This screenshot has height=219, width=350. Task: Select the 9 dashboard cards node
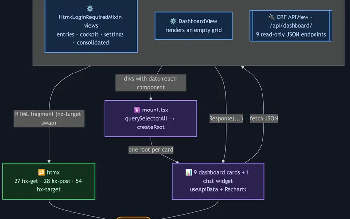click(218, 181)
